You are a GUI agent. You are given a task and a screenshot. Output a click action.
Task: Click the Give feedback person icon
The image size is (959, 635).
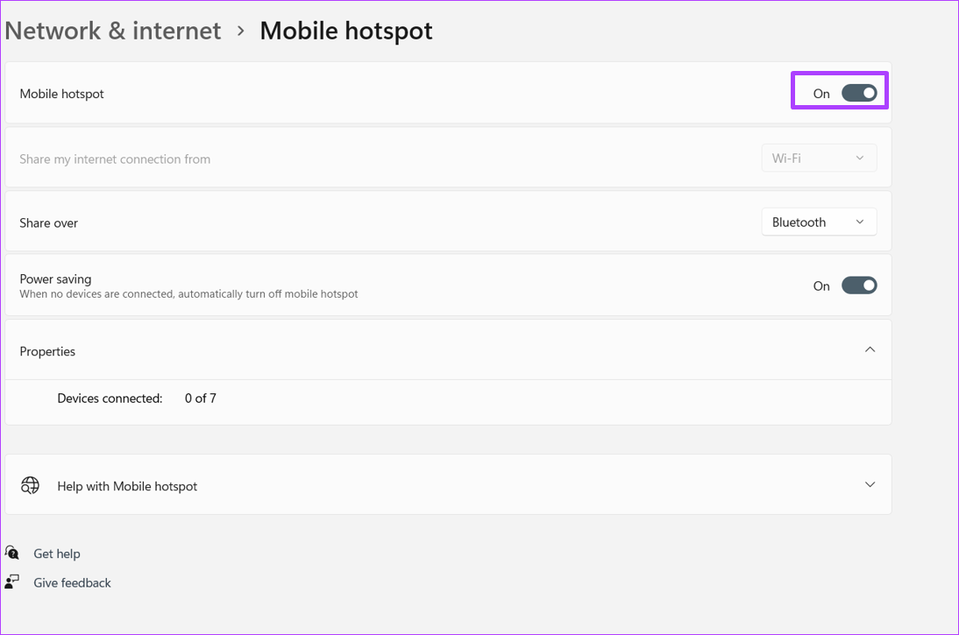click(11, 582)
